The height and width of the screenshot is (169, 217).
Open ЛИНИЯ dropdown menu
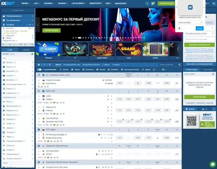(x=26, y=3)
